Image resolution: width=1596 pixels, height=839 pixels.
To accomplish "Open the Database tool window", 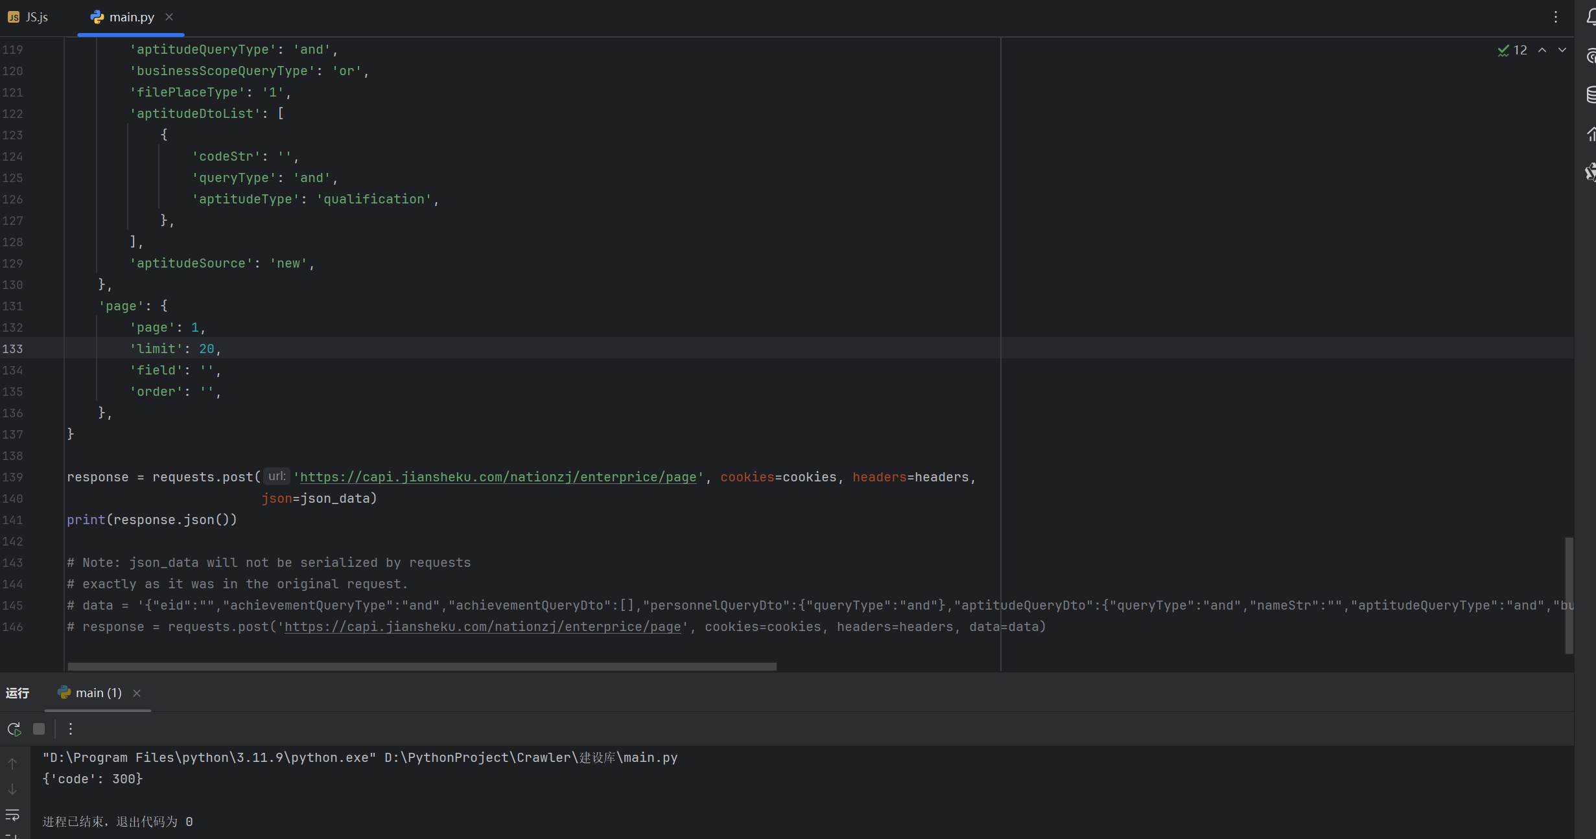I will coord(1591,95).
